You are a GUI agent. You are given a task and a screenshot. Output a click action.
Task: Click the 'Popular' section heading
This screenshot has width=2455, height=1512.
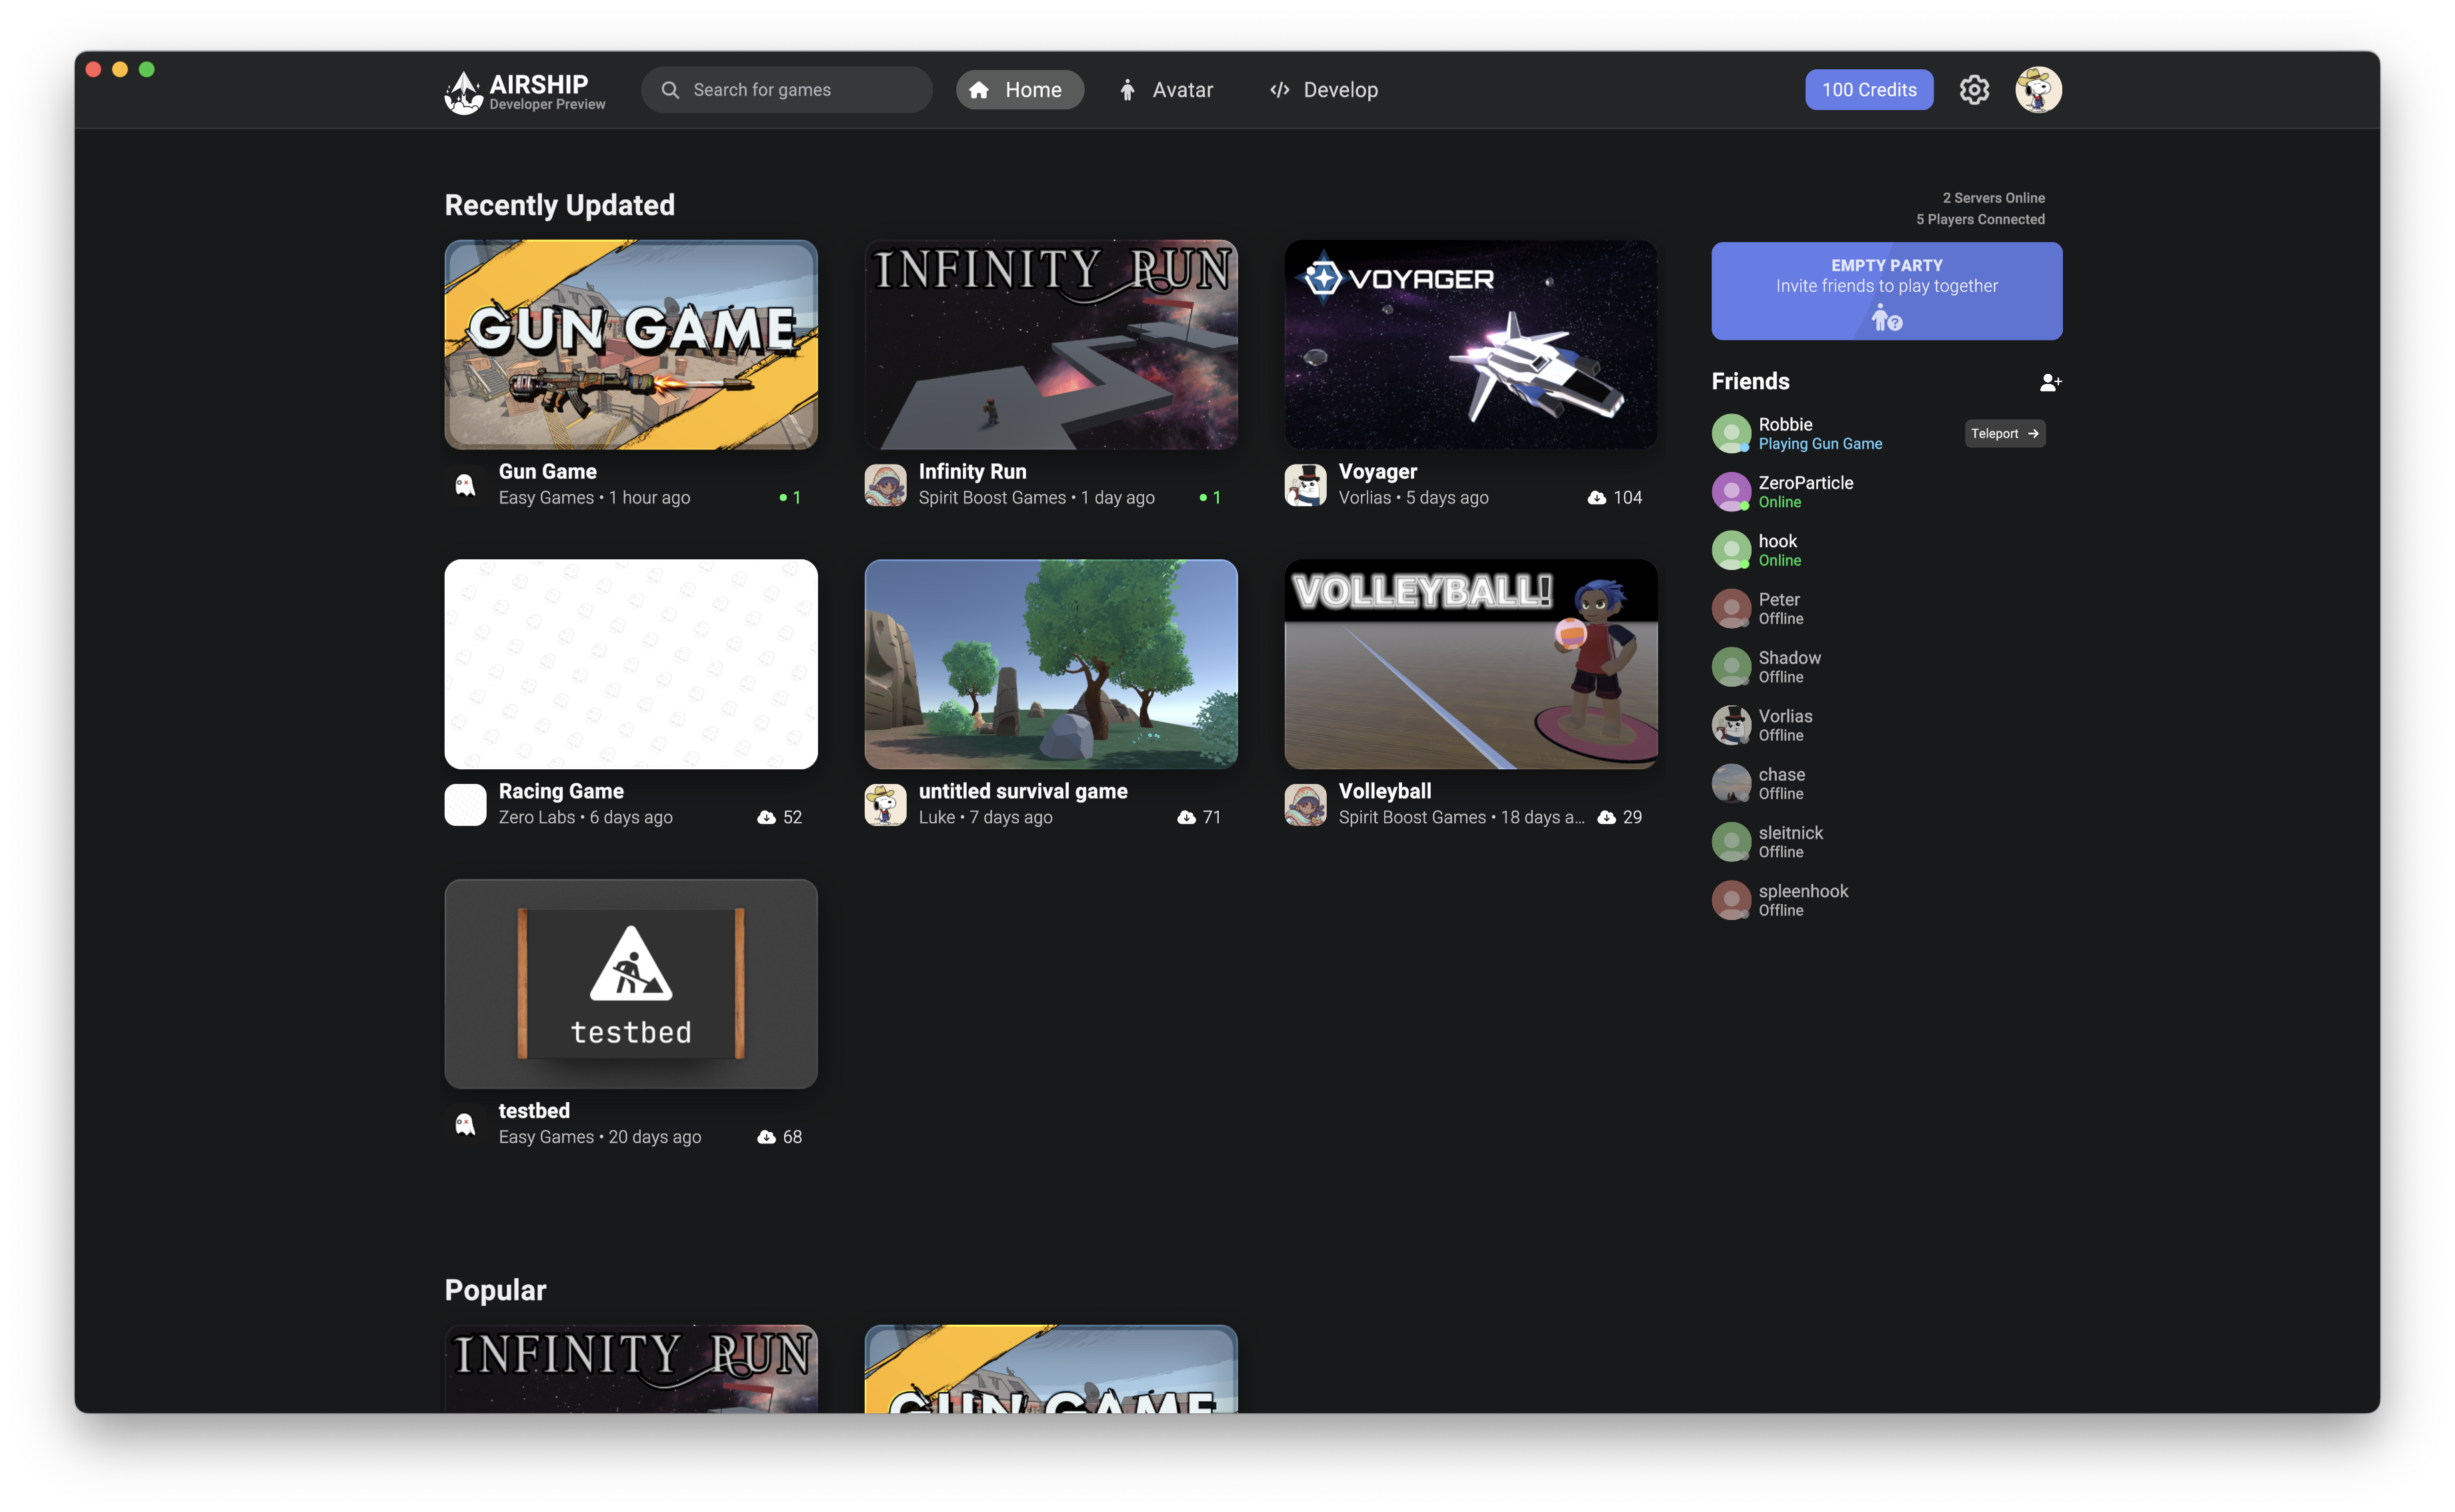click(x=495, y=1290)
